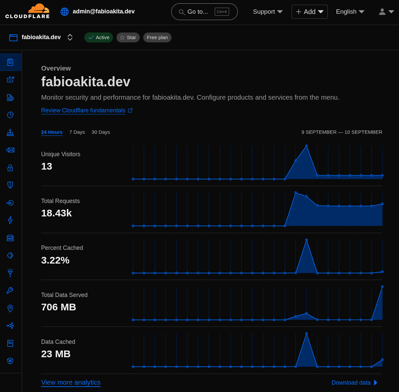Screen dimensions: 399x392
Task: Open the Rules funnel icon in sidebar
Action: (10, 273)
